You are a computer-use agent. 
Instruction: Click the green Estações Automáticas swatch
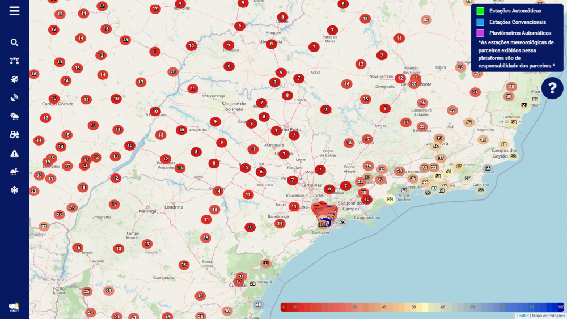[480, 11]
